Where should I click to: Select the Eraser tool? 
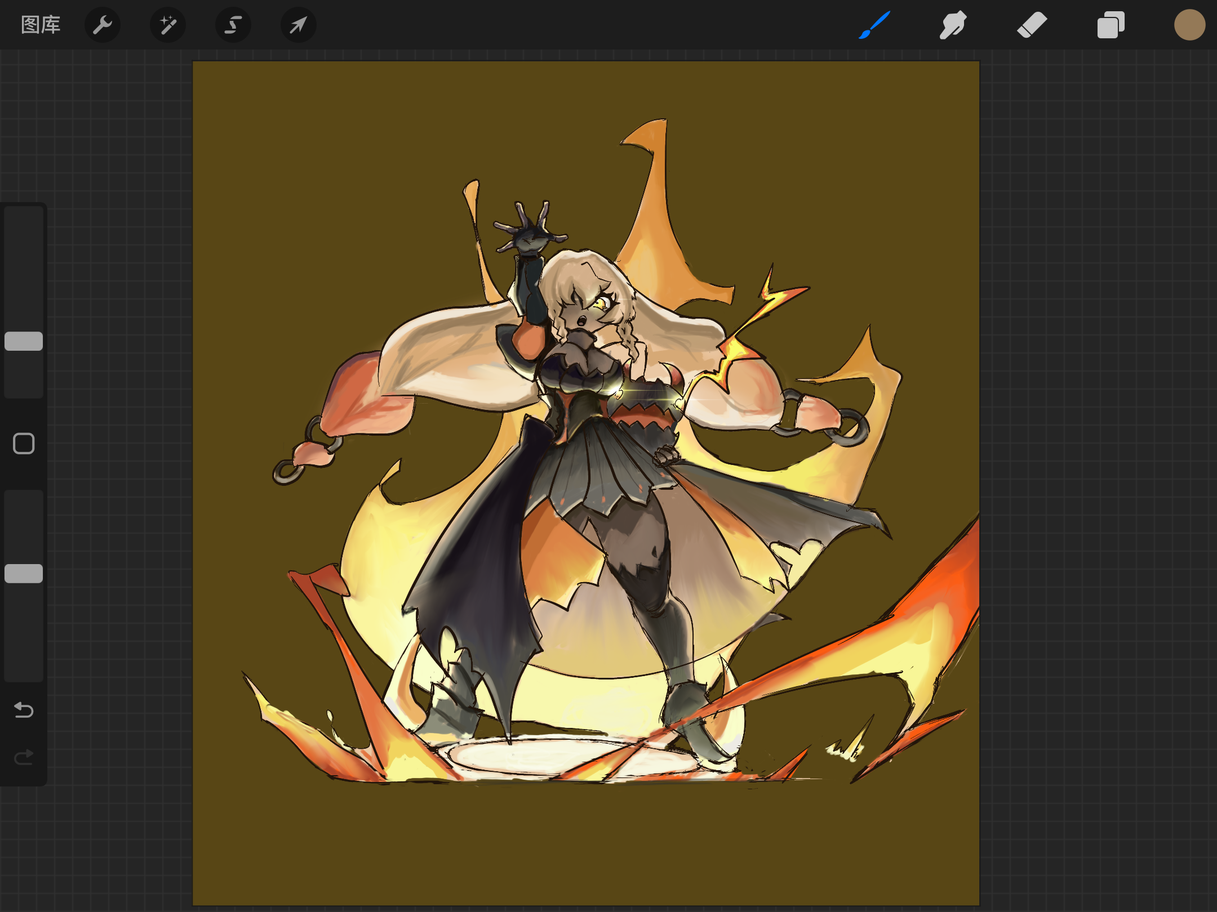tap(1032, 25)
